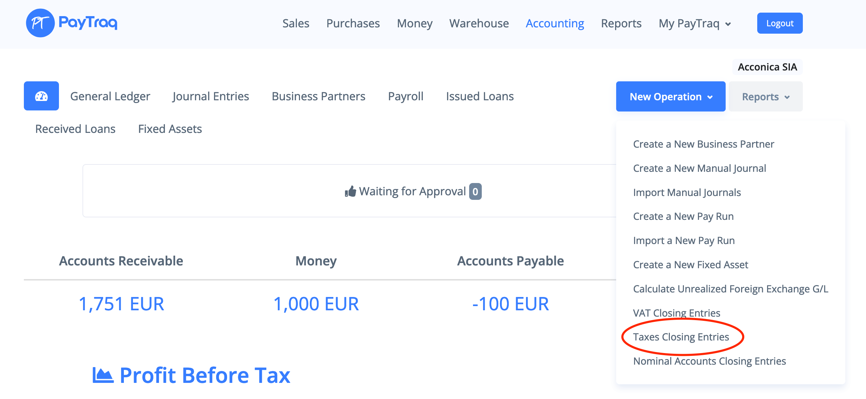Open the Journal Entries tab
The width and height of the screenshot is (866, 399).
[x=211, y=96]
